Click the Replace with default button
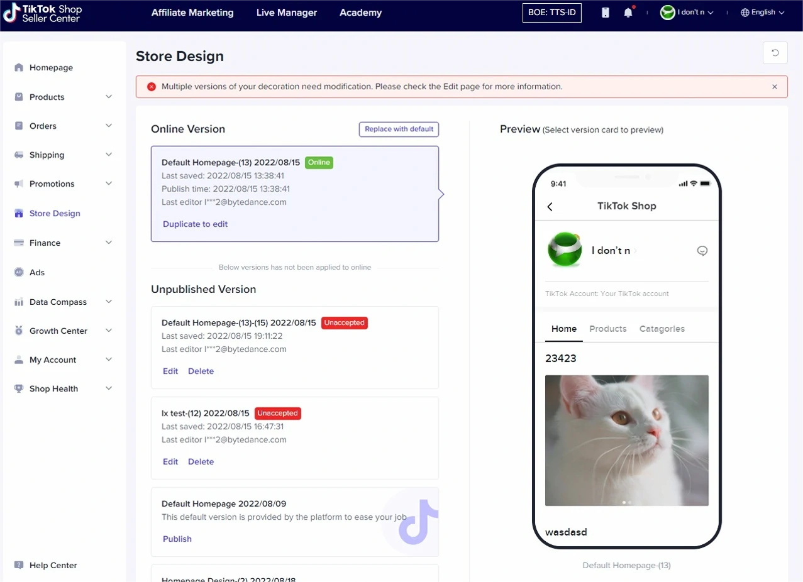803x582 pixels. [399, 129]
